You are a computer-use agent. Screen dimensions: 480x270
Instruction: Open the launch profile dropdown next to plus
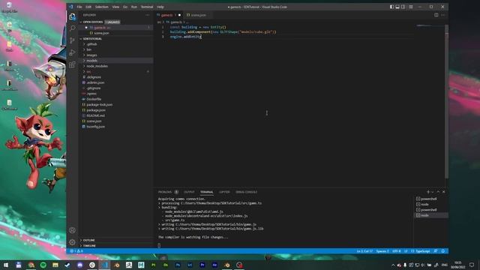(x=432, y=192)
